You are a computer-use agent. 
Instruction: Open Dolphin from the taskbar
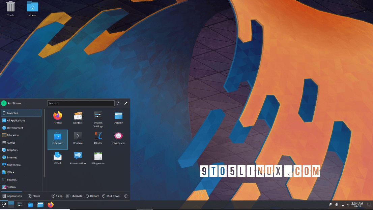click(40, 205)
